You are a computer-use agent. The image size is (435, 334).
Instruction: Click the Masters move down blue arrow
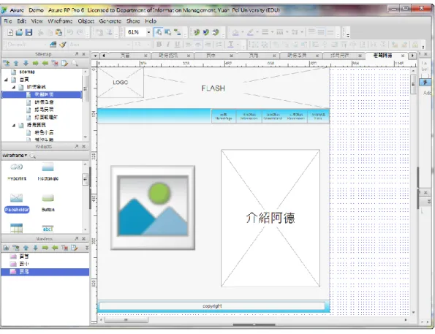(x=36, y=248)
